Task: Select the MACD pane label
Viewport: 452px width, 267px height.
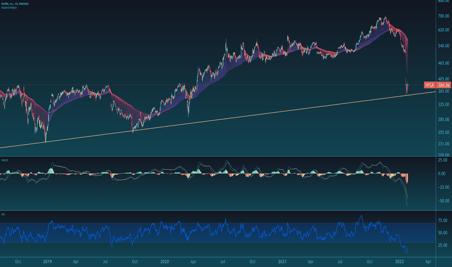Action: (5, 160)
